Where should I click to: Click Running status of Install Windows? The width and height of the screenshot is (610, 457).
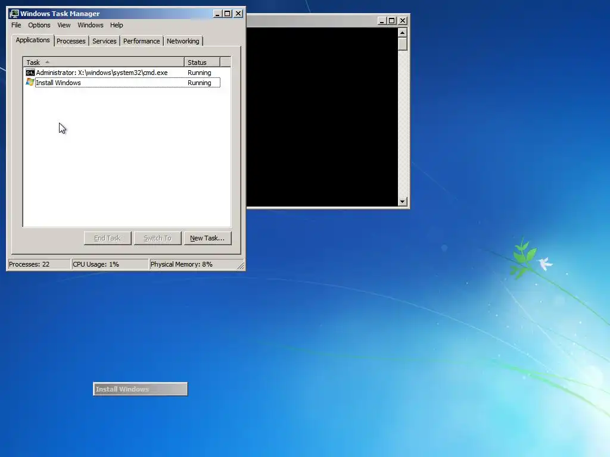coord(199,83)
